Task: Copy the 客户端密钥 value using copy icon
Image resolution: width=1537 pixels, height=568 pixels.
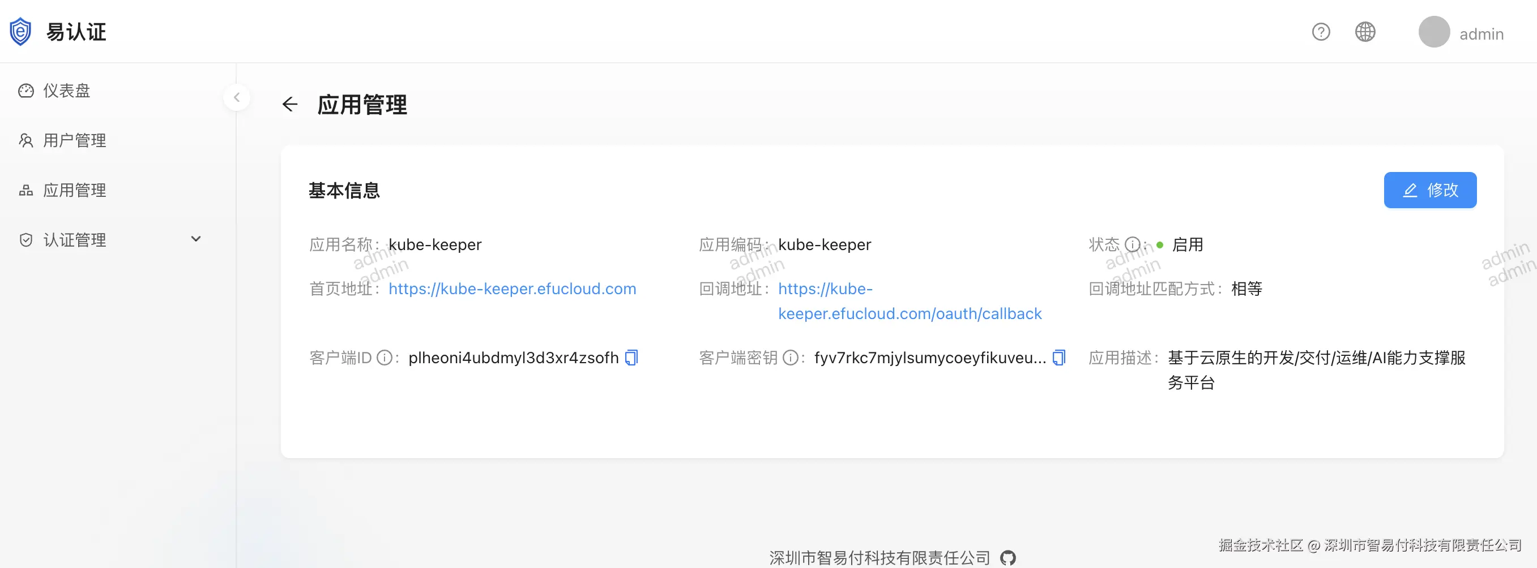Action: tap(1058, 357)
